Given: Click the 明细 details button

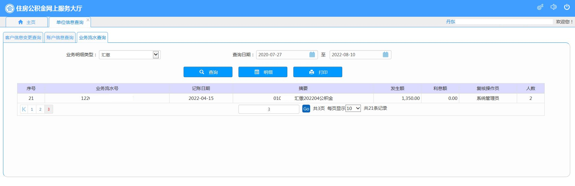Looking at the screenshot, I should (263, 72).
